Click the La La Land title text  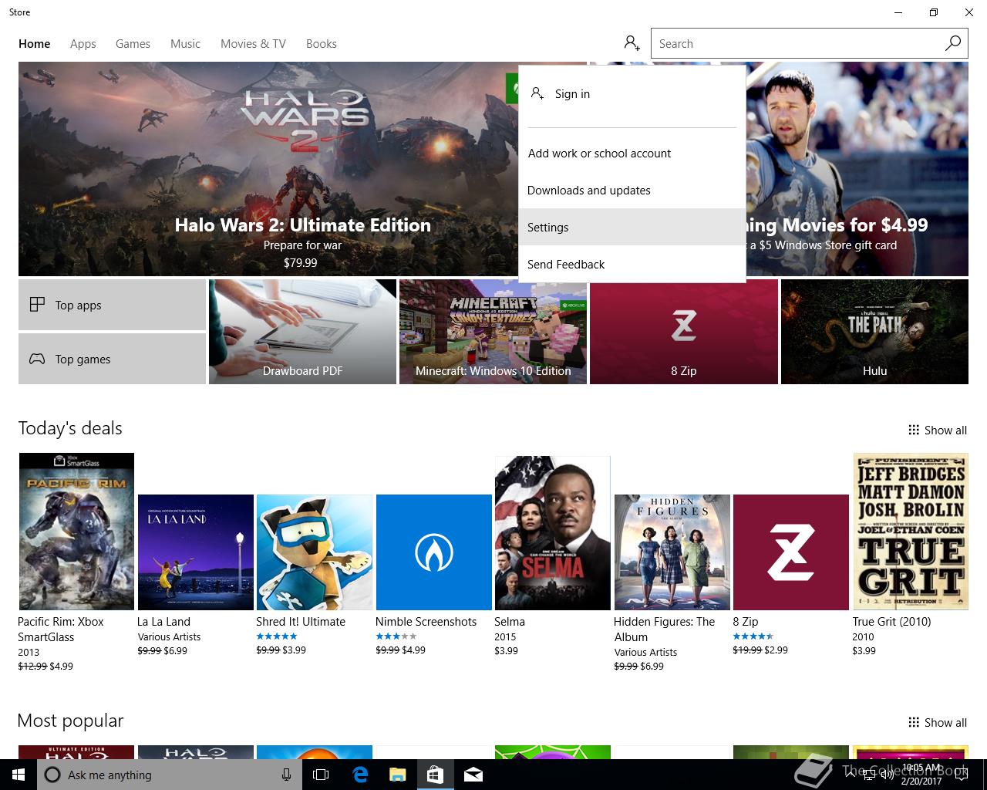coord(163,621)
